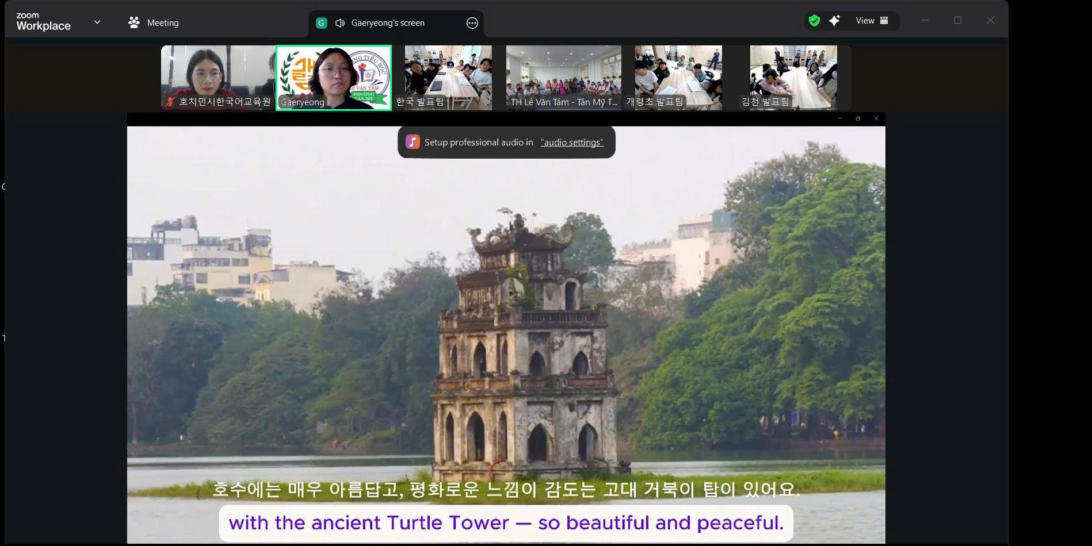Screen dimensions: 1092x546
Task: Click the speaker audio icon on shared screen tab
Action: click(x=340, y=23)
